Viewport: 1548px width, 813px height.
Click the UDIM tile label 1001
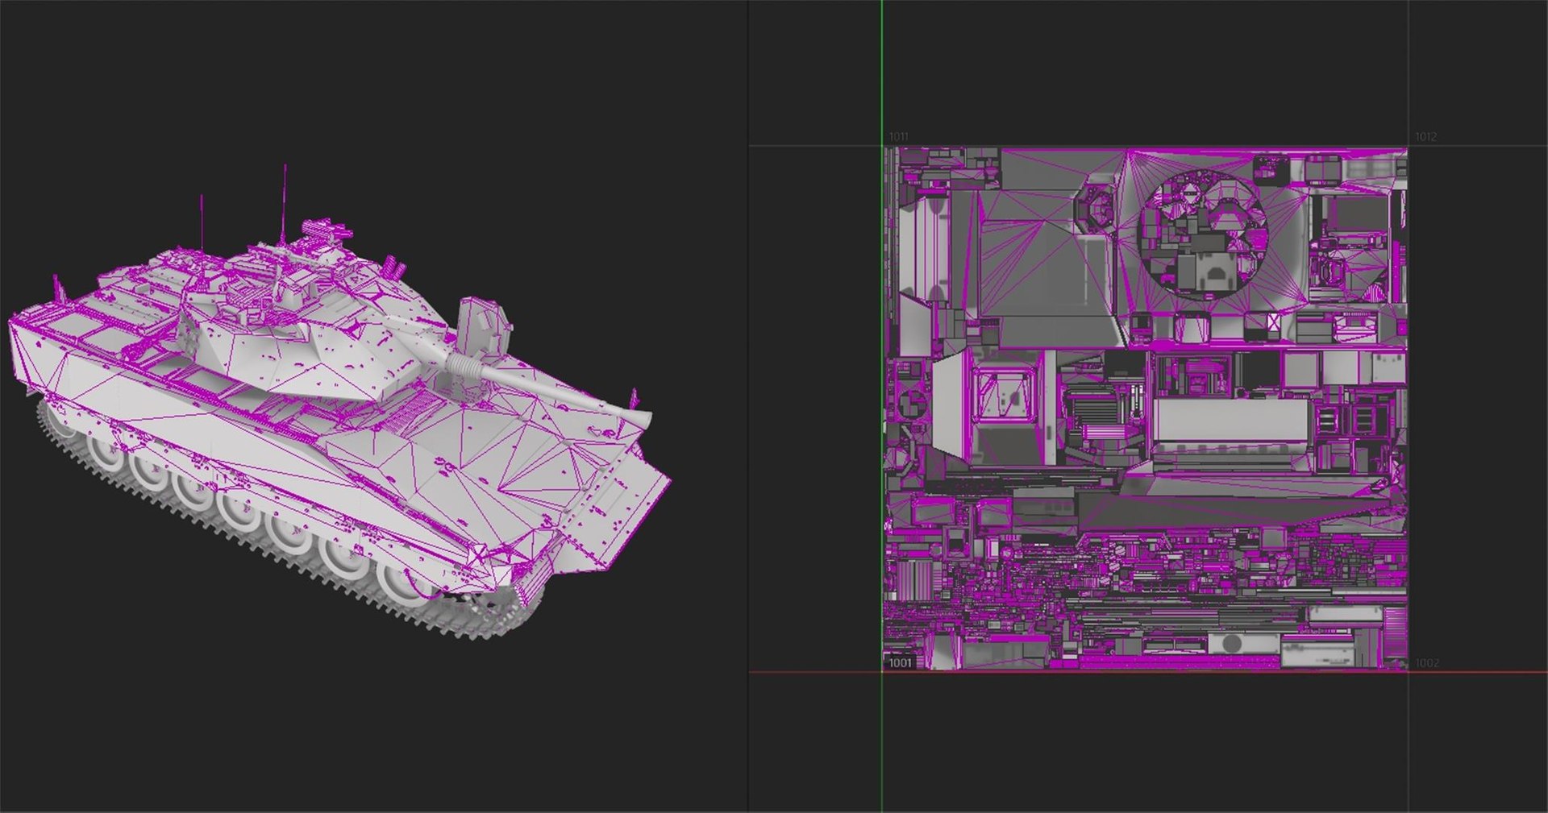[x=900, y=663]
